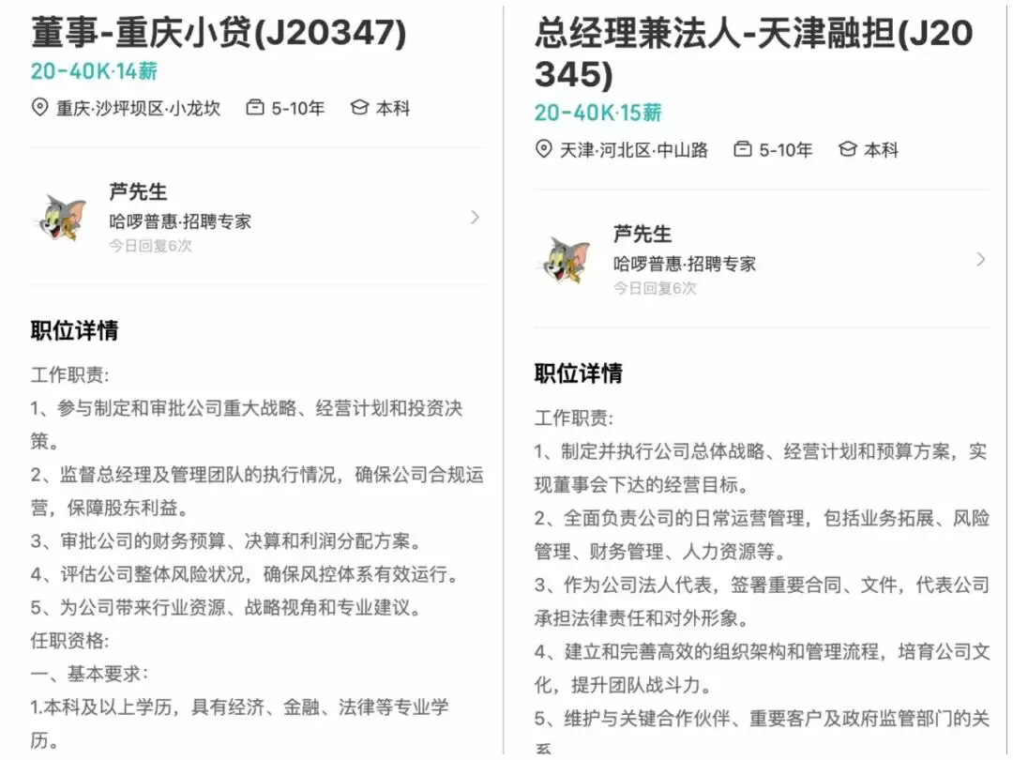Click 哈啰普惠·招聘专家 in left card
The image size is (1013, 760).
[x=180, y=221]
